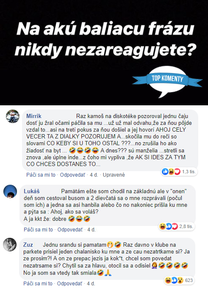Reply to Lukáš's comment via Odpovedať

70,230
